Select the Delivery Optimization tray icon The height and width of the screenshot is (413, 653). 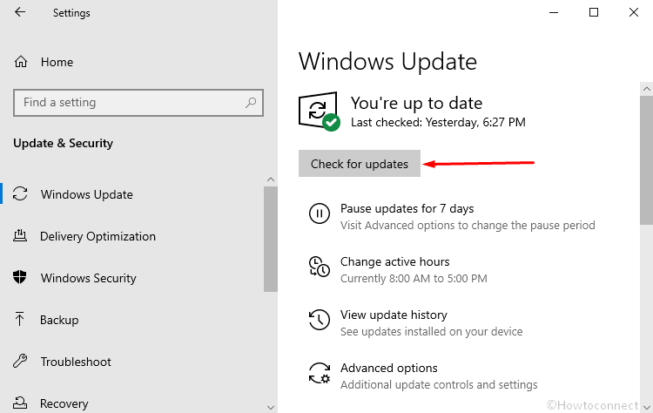click(x=20, y=236)
